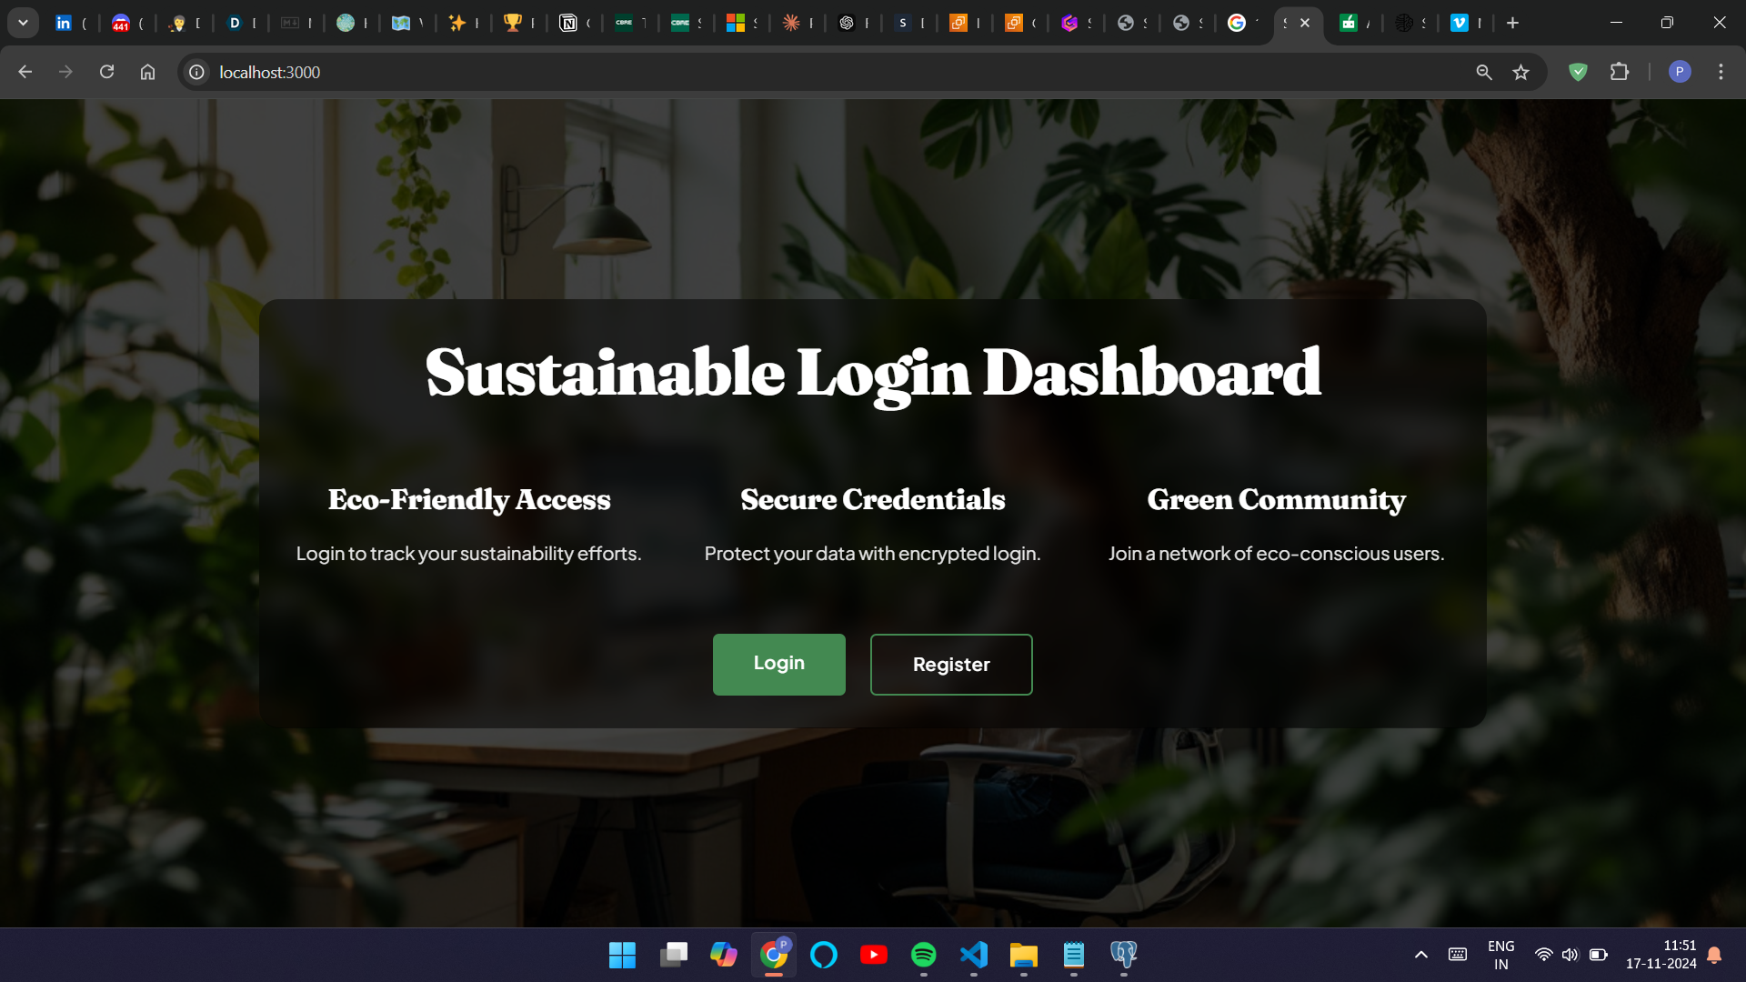Reload the current page

106,72
